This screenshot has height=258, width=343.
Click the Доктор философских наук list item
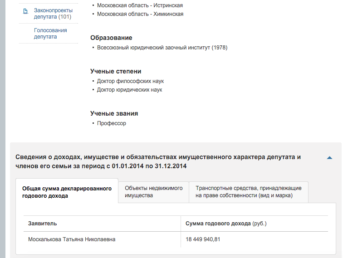130,81
